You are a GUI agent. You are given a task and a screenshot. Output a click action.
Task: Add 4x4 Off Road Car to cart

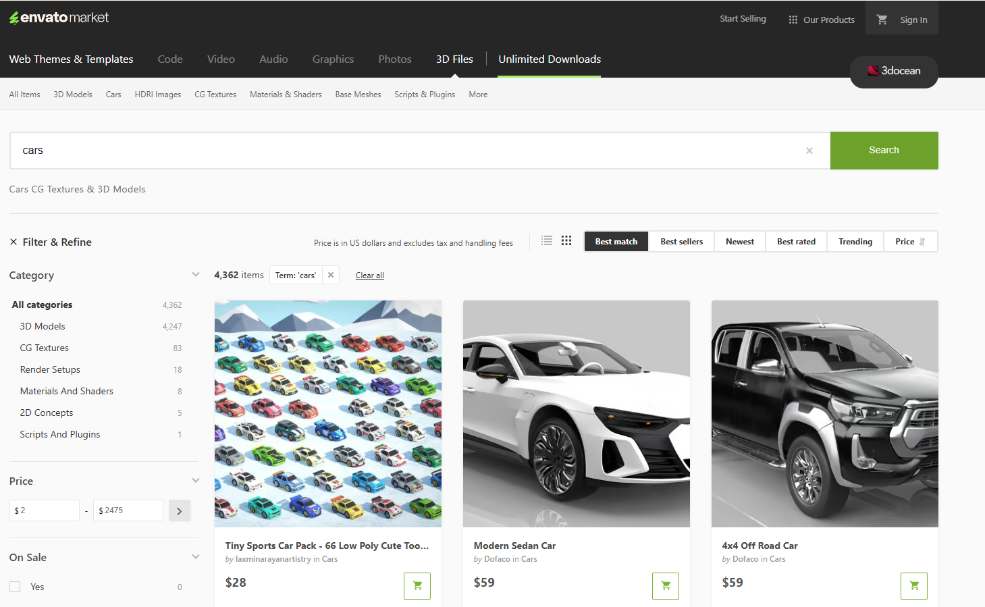(913, 585)
